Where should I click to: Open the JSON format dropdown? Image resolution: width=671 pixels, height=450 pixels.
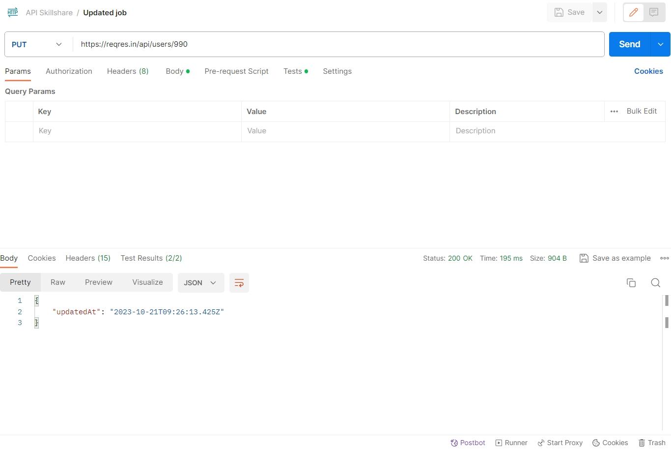pos(201,283)
